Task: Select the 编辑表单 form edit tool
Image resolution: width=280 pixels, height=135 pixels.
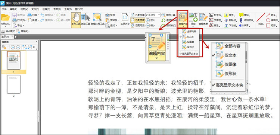Action: pyautogui.click(x=203, y=19)
